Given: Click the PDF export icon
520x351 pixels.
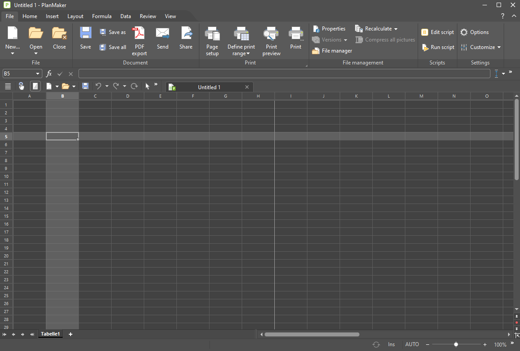Looking at the screenshot, I should tap(139, 34).
